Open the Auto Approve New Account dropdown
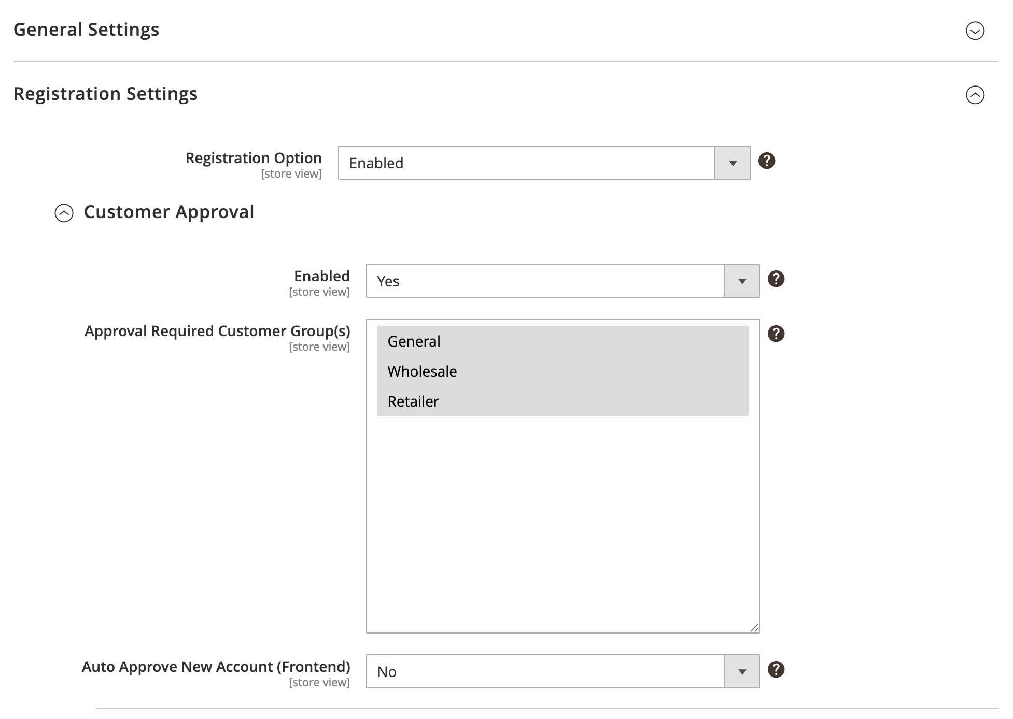The height and width of the screenshot is (719, 1013). (x=562, y=671)
